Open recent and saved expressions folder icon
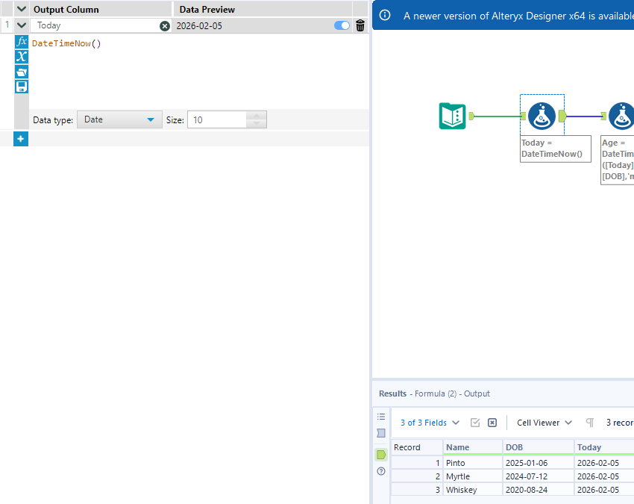This screenshot has height=504, width=634. coord(22,72)
